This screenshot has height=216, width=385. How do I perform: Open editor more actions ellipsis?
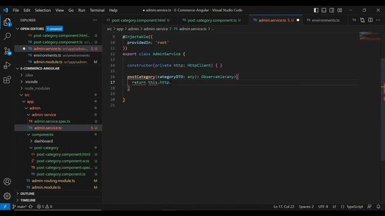coord(378,20)
